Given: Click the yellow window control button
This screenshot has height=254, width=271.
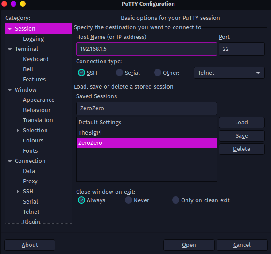Looking at the screenshot, I should (x=23, y=4).
